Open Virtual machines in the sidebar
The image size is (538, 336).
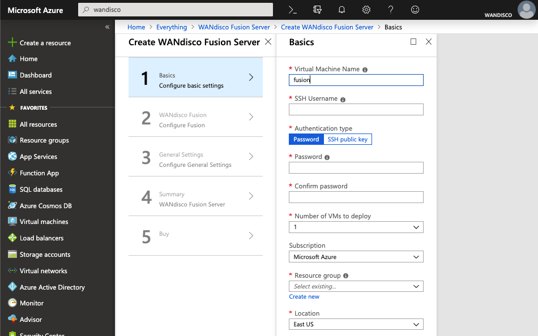(44, 222)
